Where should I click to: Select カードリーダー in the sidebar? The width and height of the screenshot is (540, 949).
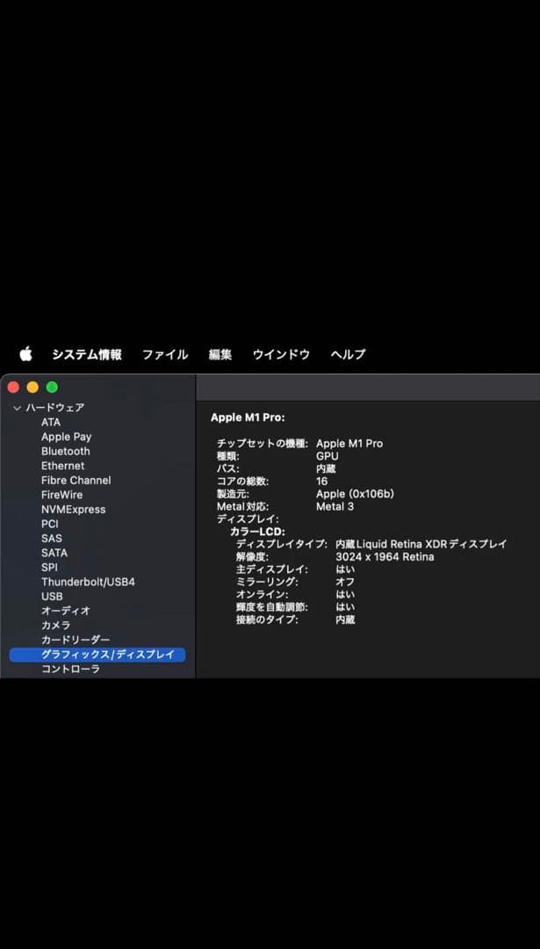click(76, 641)
